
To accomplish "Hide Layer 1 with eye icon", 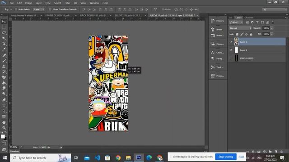I will (x=231, y=50).
